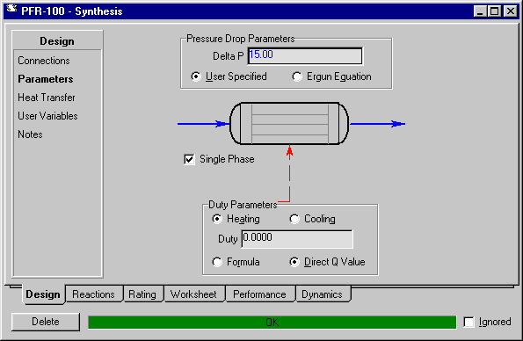
Task: Maximize the PFR-100 window
Action: tap(494, 11)
